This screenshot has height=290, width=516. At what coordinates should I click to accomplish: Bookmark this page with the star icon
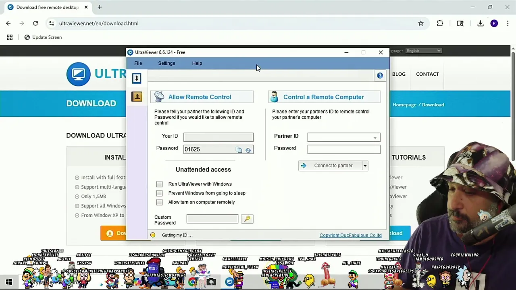(x=421, y=23)
